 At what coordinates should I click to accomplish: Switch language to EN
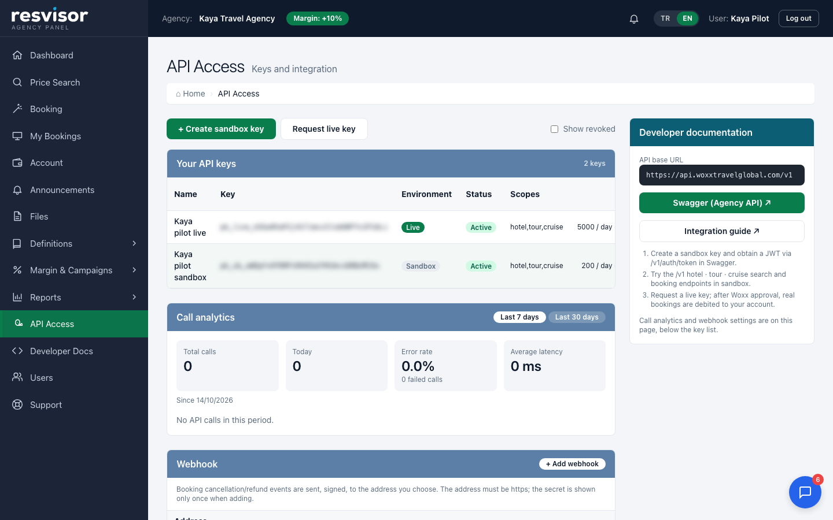pyautogui.click(x=687, y=18)
